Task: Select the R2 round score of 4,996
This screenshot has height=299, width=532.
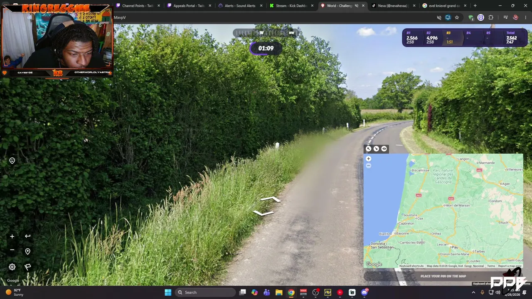Action: click(x=432, y=38)
